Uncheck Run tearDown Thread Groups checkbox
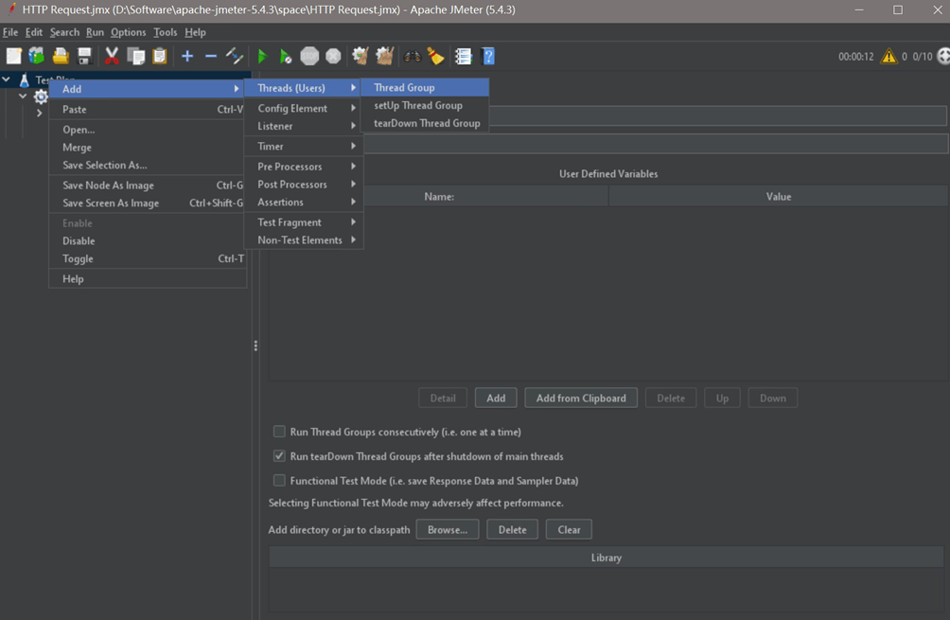Image resolution: width=950 pixels, height=620 pixels. pos(279,455)
